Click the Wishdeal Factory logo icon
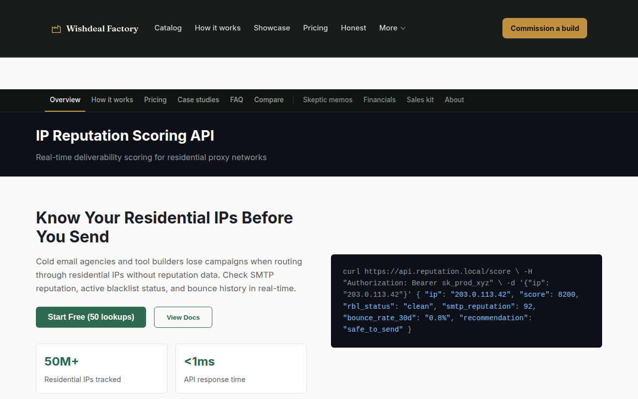Viewport: 638px width, 399px height. (x=56, y=29)
